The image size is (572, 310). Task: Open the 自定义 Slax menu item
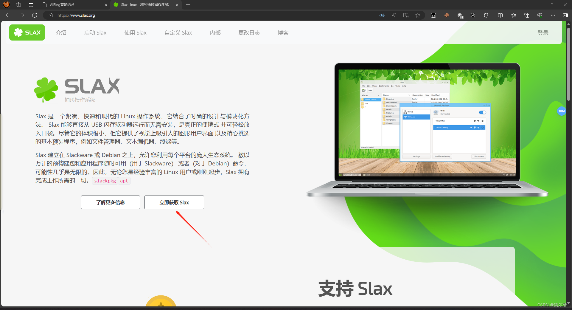click(178, 33)
